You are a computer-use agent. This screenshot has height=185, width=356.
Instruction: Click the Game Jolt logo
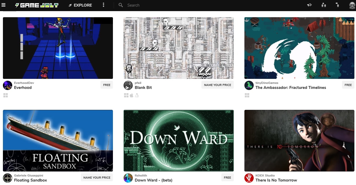pos(37,5)
